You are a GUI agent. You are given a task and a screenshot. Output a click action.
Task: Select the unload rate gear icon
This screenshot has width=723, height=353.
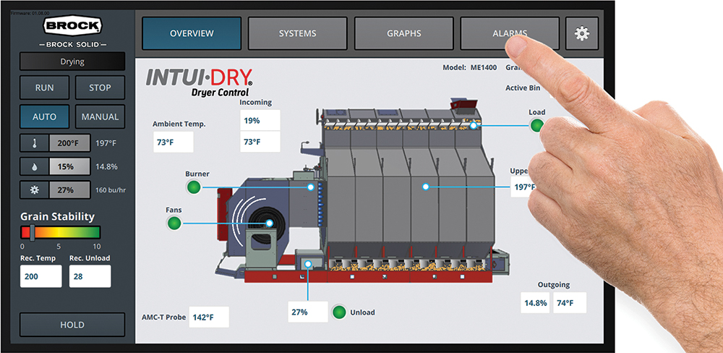[34, 190]
